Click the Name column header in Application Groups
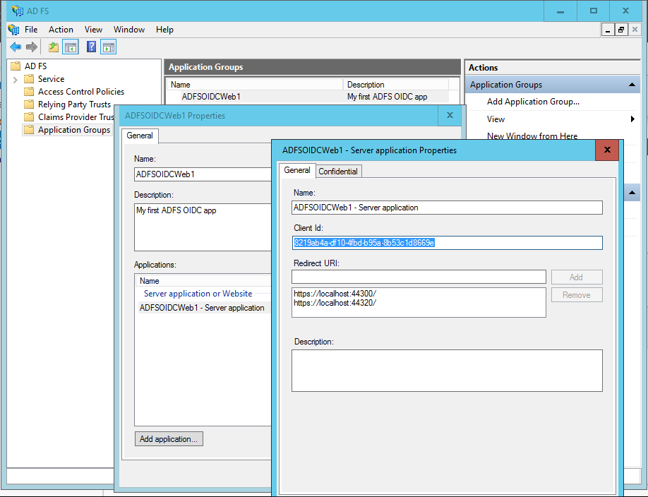This screenshot has width=648, height=497. [x=255, y=84]
